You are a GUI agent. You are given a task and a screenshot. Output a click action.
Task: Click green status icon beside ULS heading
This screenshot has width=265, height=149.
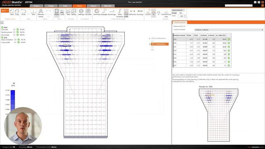coord(2,27)
